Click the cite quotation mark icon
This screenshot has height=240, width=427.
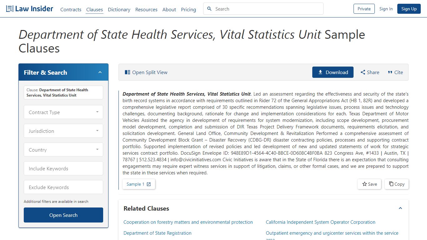click(x=390, y=72)
